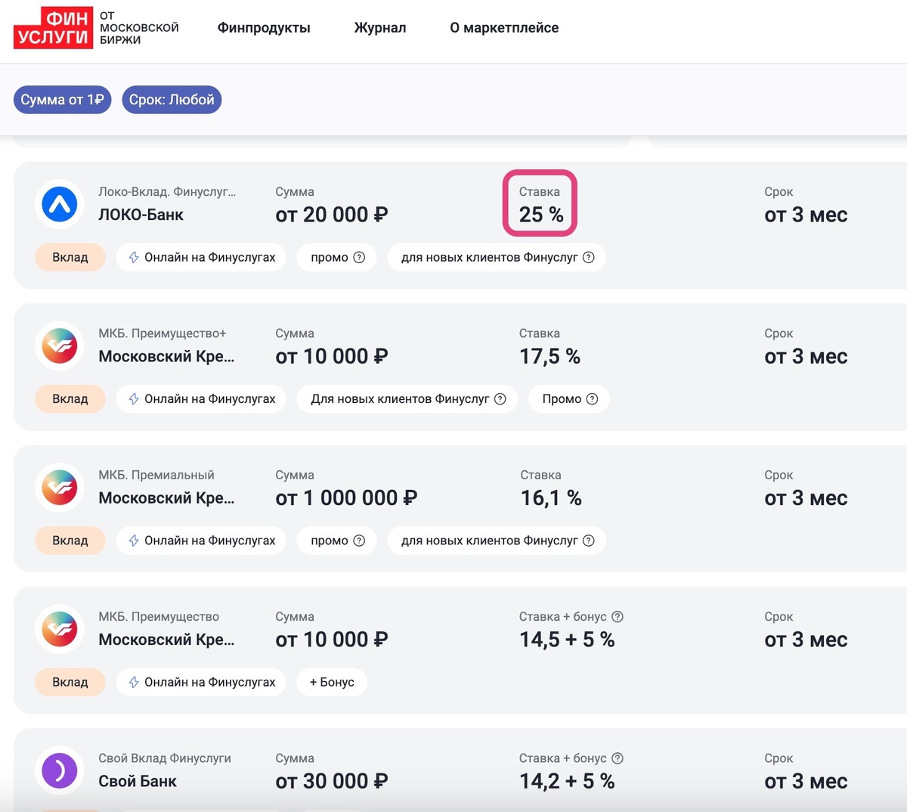Viewport: 907px width, 812px height.
Task: Click the 16,1 % rate value
Action: 551,497
